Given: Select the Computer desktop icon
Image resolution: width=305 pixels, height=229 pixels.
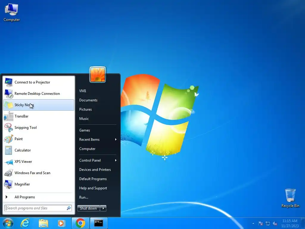Looking at the screenshot, I should click(12, 12).
